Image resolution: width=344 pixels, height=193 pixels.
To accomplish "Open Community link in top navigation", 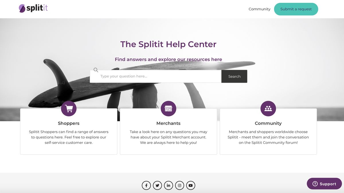I will (x=259, y=9).
